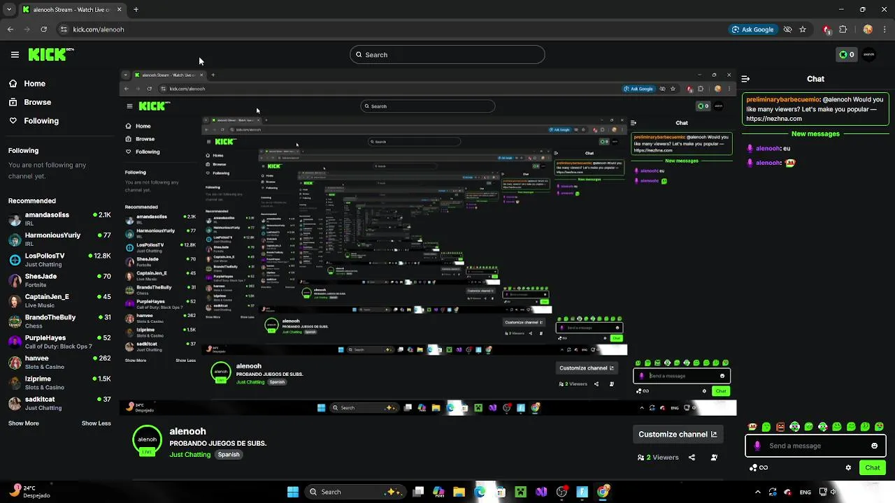The height and width of the screenshot is (503, 895).
Task: Click the moderator icon beside the share icon
Action: pyautogui.click(x=714, y=458)
